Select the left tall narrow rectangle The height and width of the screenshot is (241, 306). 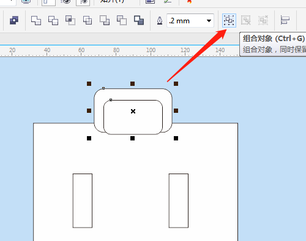pos(83,201)
